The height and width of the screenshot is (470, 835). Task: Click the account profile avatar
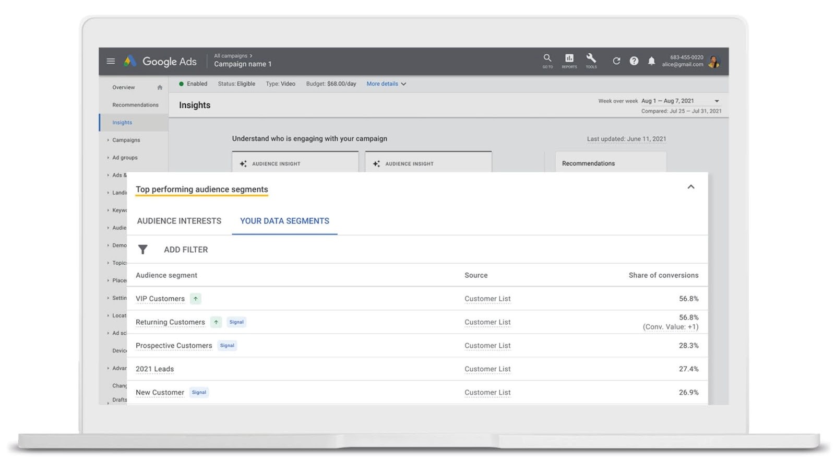coord(714,62)
